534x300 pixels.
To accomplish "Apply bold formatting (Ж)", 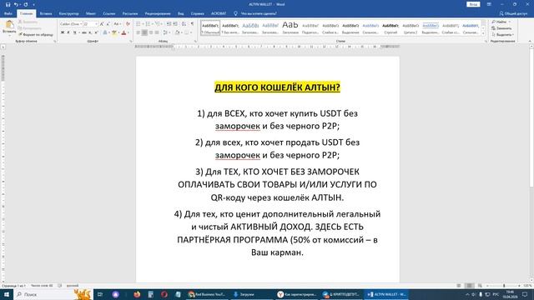I will pos(63,32).
